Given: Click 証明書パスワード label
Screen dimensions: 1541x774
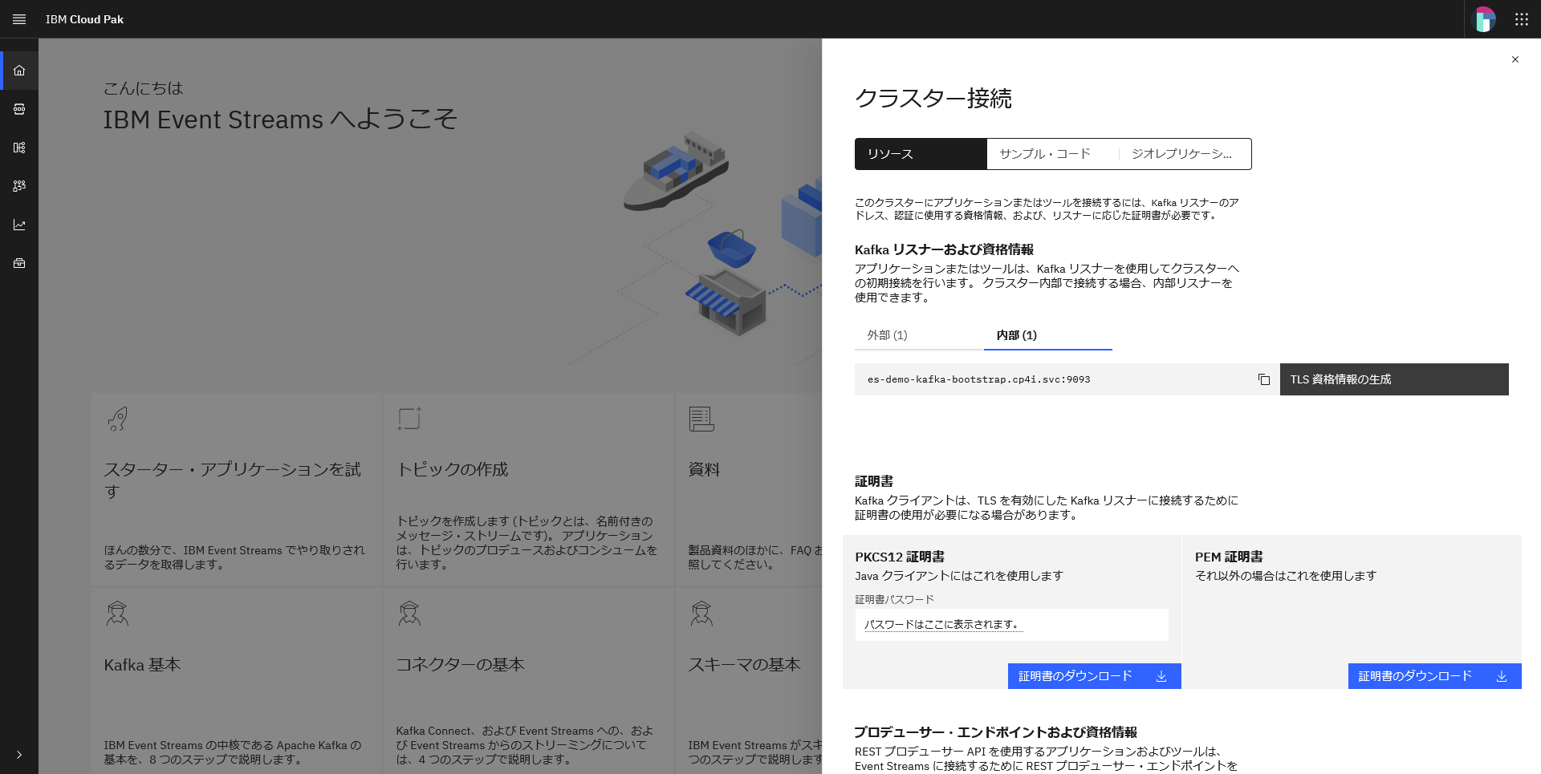Looking at the screenshot, I should (894, 600).
